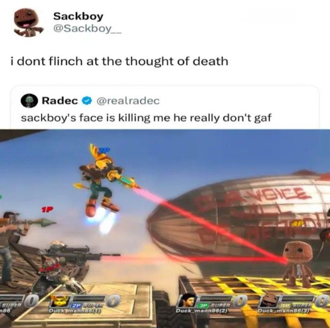Click the 3P SUPER meter bar
Image resolution: width=330 pixels, height=328 pixels.
214,299
